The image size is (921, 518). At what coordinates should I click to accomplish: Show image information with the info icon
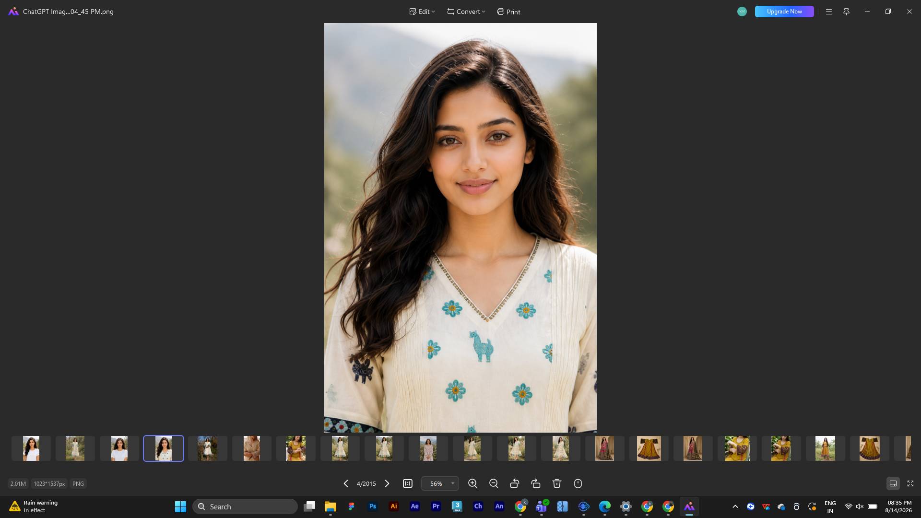578,483
